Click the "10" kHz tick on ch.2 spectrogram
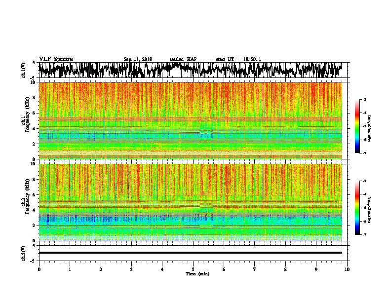 click(34, 164)
